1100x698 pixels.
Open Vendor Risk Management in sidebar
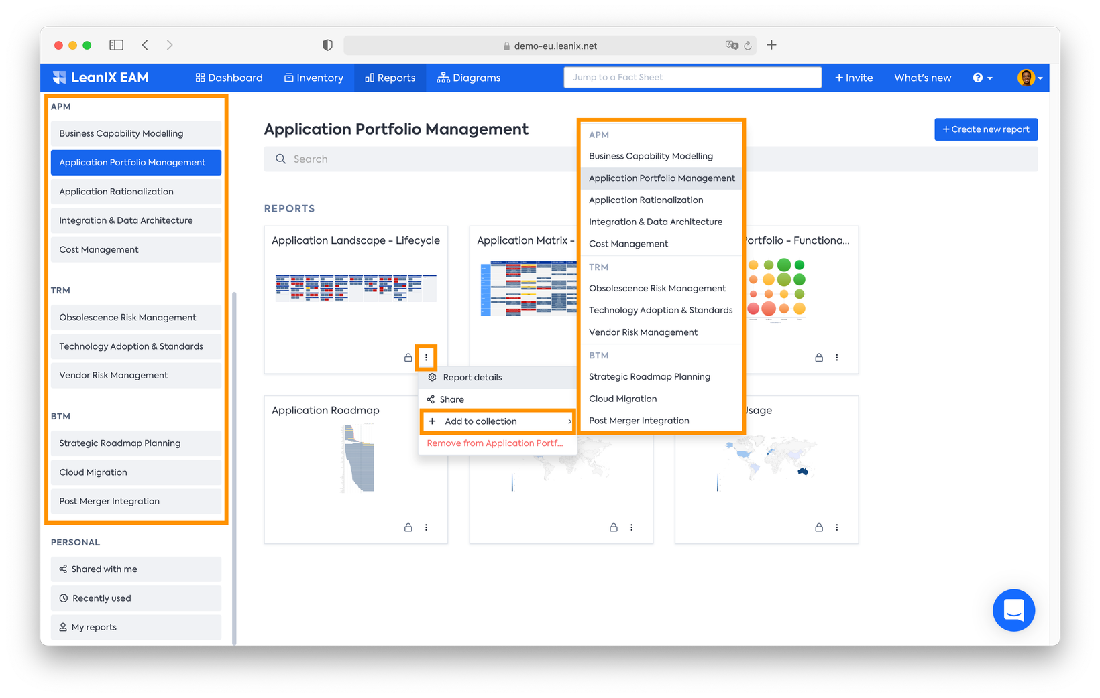tap(136, 375)
